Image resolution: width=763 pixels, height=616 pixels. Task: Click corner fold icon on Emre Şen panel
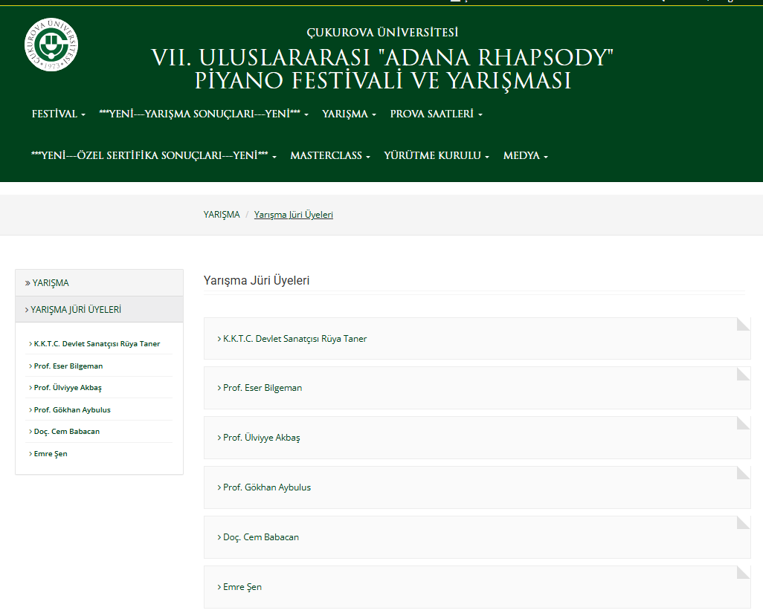[743, 572]
